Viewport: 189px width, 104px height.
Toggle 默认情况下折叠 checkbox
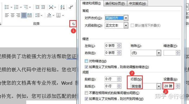(132, 25)
